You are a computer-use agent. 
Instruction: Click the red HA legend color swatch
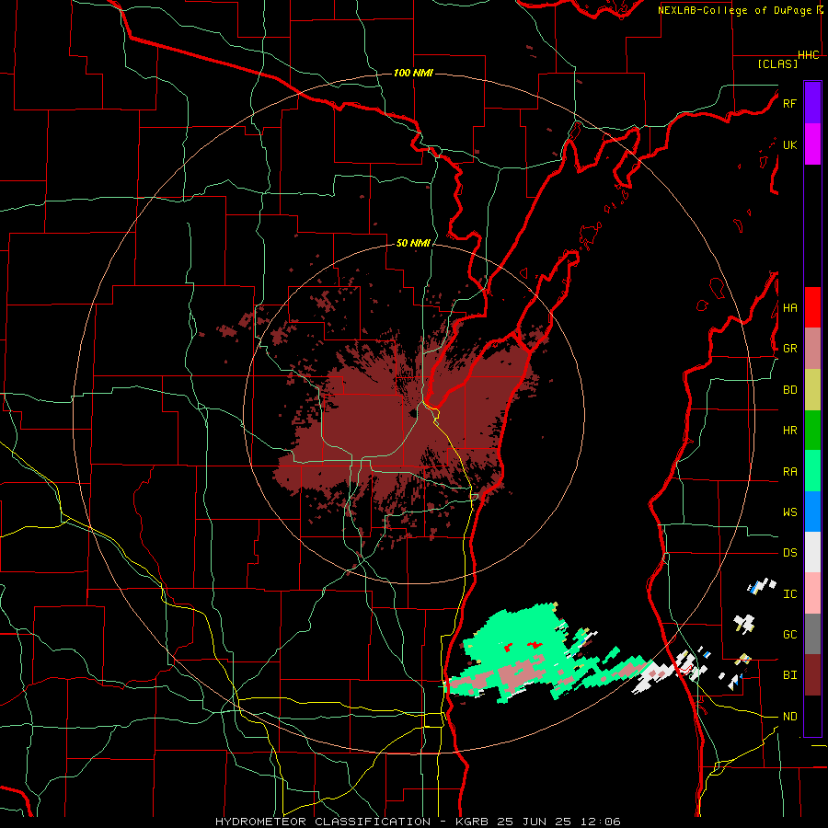812,307
